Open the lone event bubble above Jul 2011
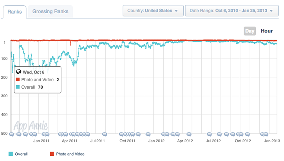Screen dimensions: 284x161 105,134
